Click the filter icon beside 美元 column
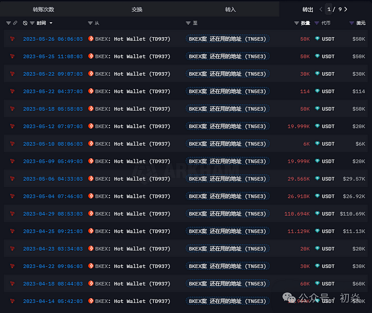372x313 pixels. [351, 23]
